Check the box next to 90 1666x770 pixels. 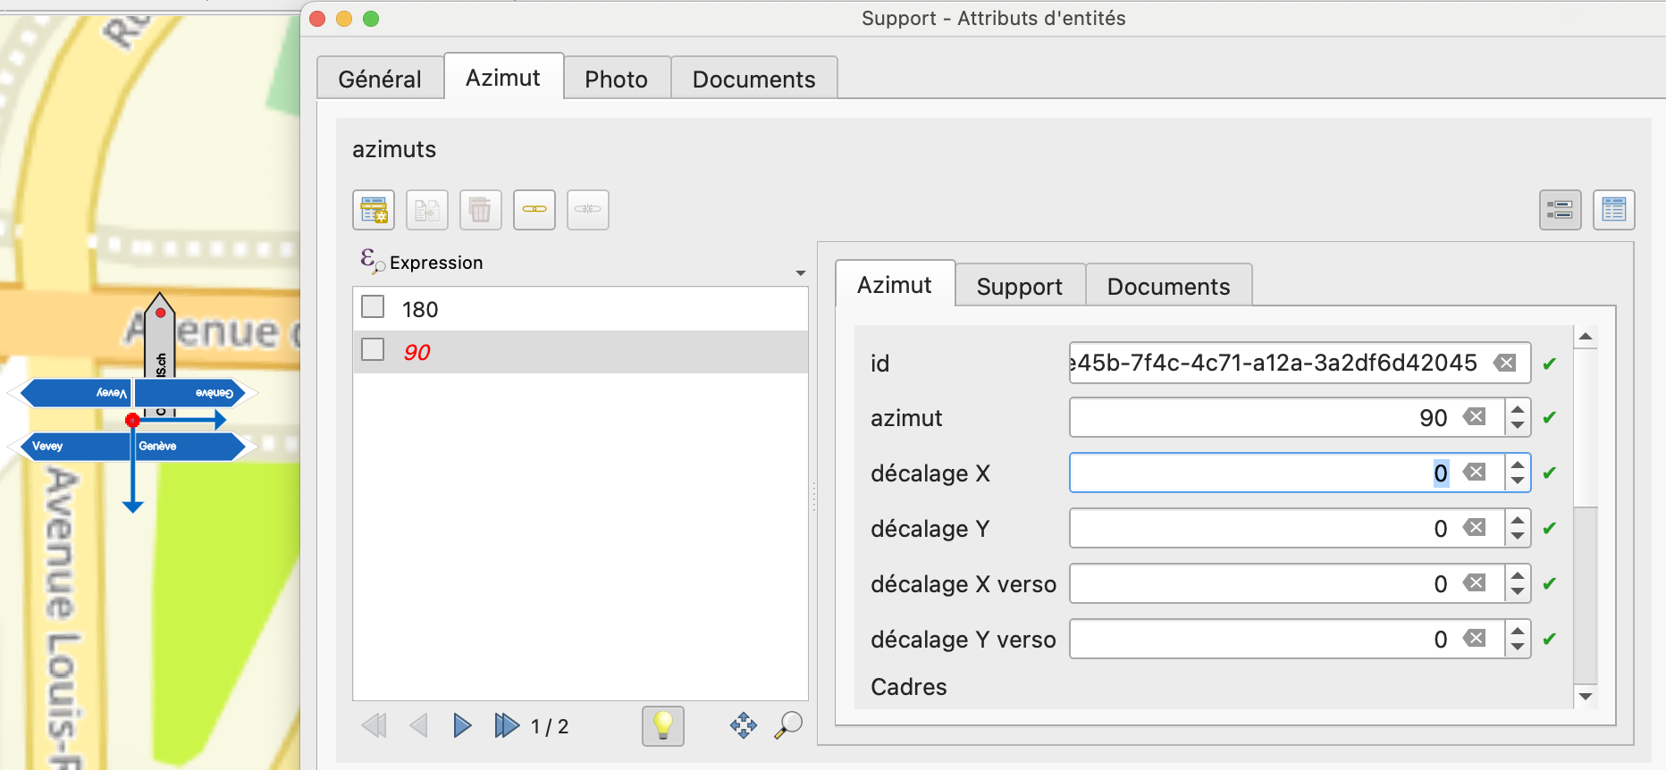coord(373,349)
